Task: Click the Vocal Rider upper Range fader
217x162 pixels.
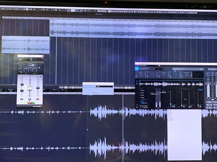Action: [22, 84]
